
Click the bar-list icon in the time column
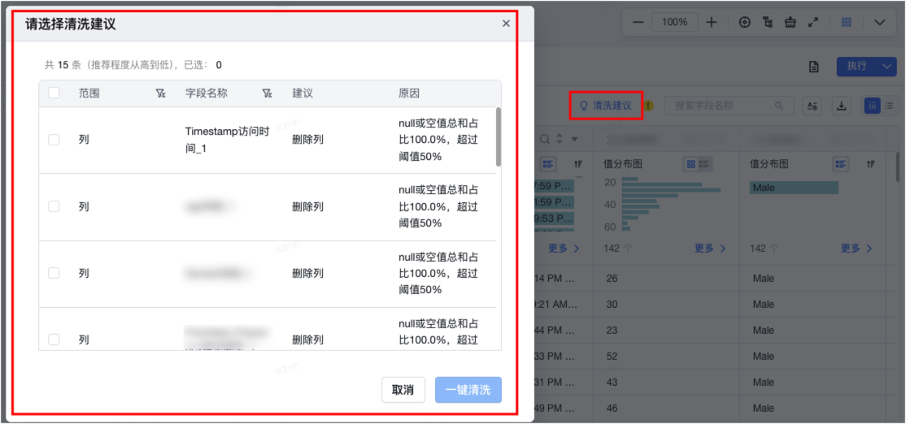(x=547, y=164)
